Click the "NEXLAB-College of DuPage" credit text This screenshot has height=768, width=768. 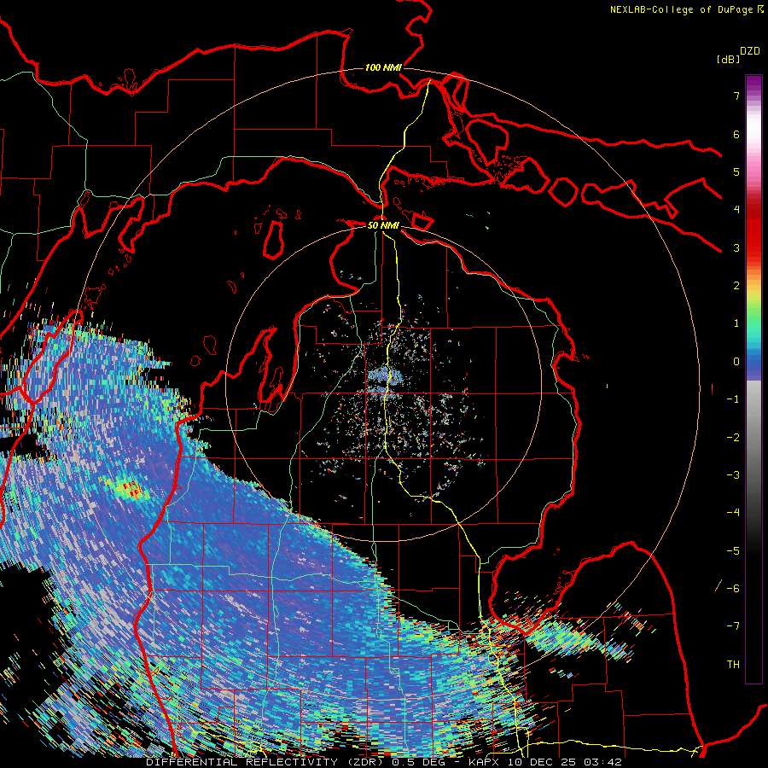coord(681,9)
